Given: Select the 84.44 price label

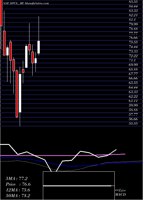Looking at the screenshot, I should click(133, 6).
